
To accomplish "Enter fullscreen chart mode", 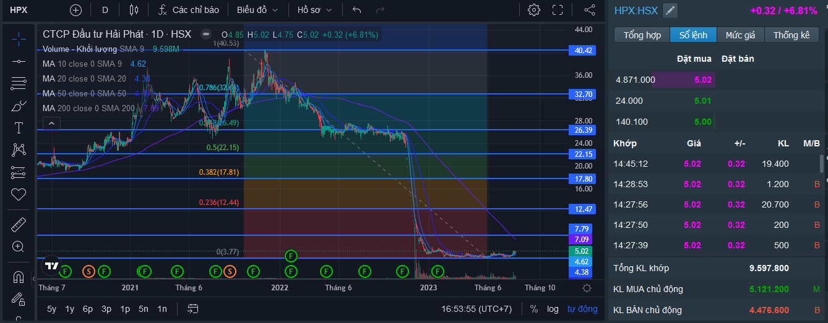I will (x=558, y=10).
